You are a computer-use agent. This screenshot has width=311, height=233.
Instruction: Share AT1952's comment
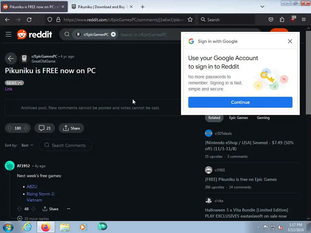pos(51,209)
